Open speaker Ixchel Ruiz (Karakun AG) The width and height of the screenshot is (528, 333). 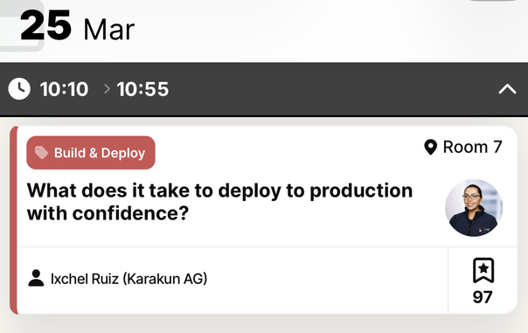(129, 279)
